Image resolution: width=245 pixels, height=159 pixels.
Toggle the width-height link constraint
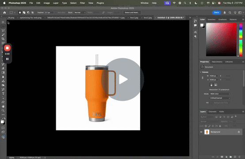click(203, 78)
